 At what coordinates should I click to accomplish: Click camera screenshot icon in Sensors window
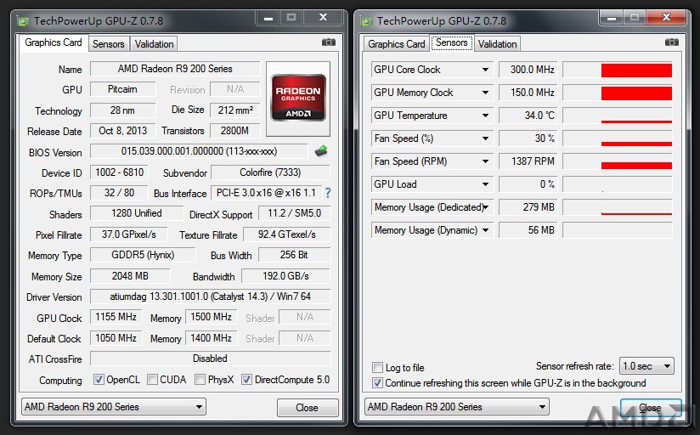click(x=671, y=42)
